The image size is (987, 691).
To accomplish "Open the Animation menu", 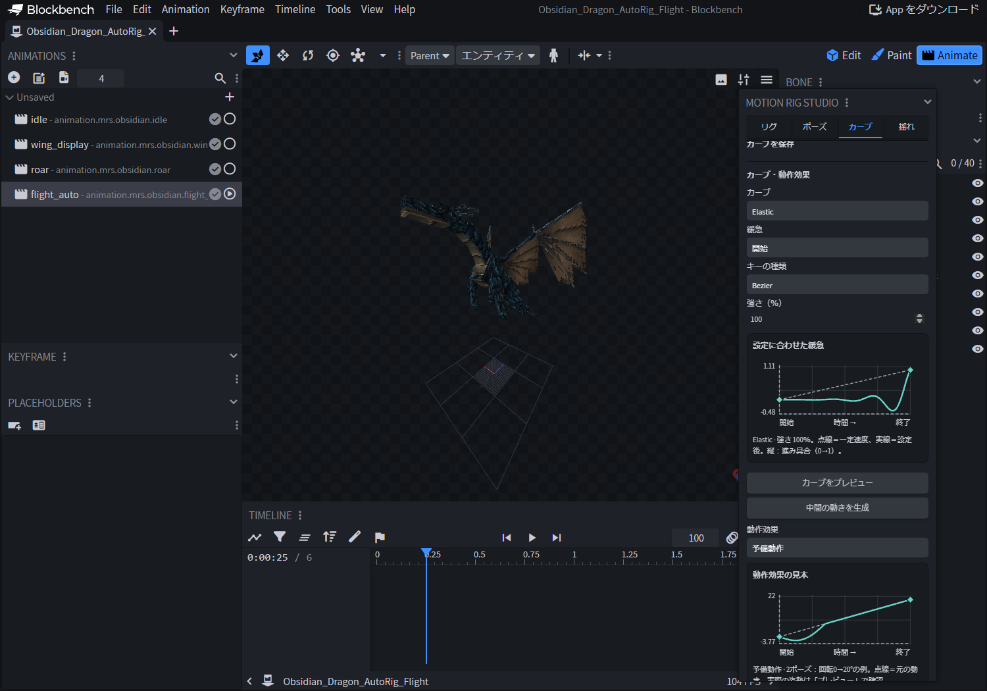I will pos(186,9).
